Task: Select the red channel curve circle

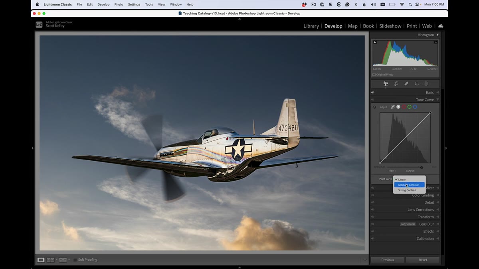Action: pos(404,107)
